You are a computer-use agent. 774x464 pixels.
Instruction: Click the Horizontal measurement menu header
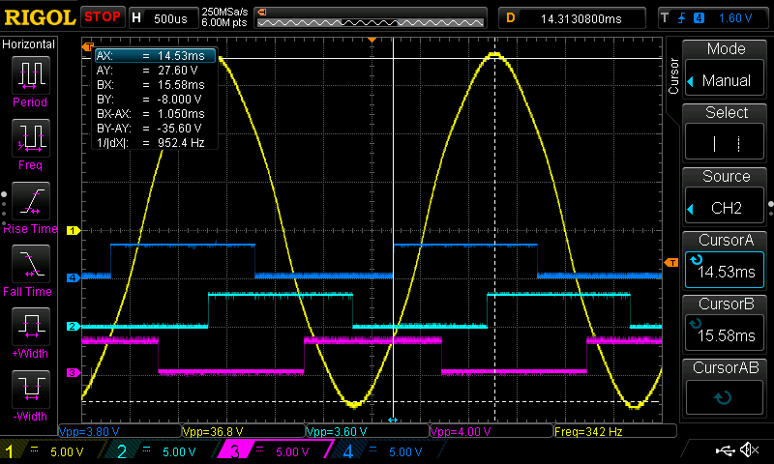(x=29, y=44)
